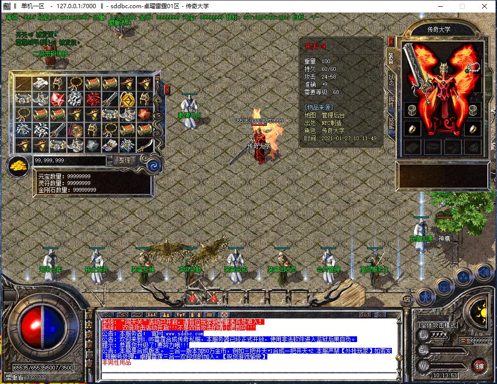Click the X button in chat toolbar
Screen dimensions: 497x384
[380, 315]
